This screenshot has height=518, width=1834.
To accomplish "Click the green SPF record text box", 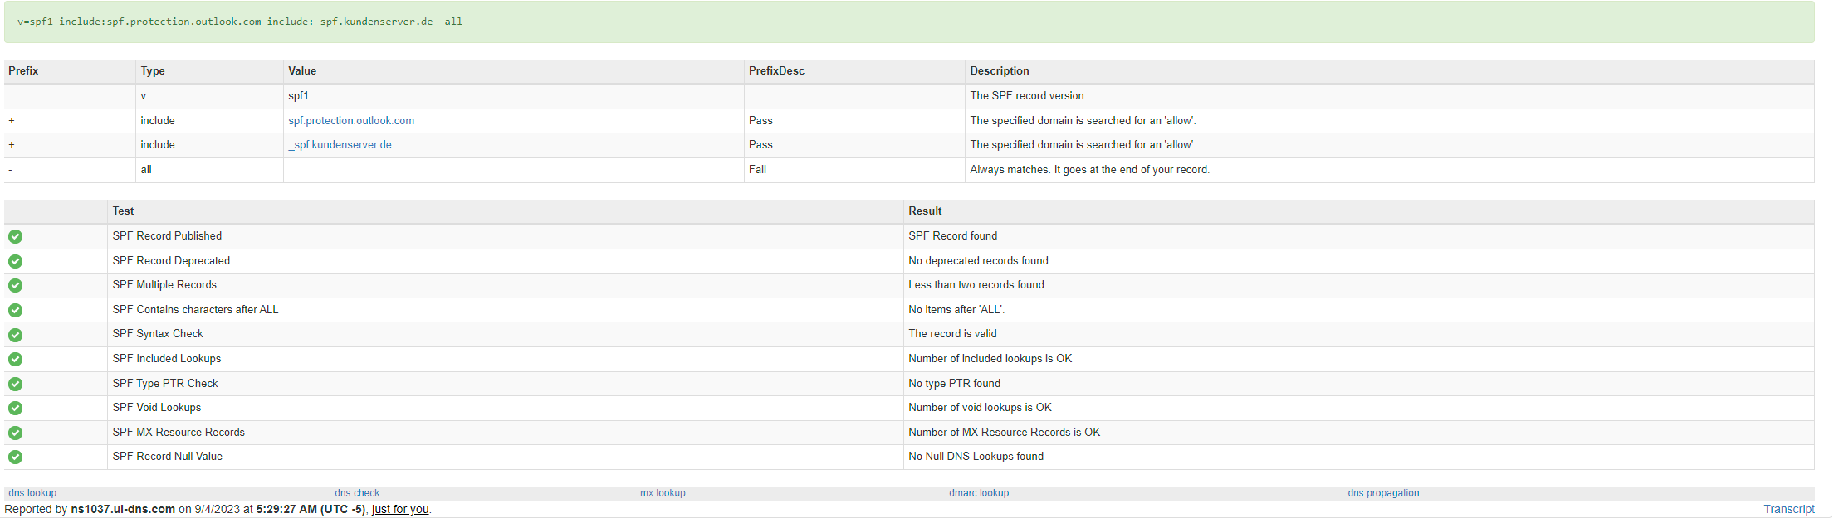I will (x=909, y=22).
